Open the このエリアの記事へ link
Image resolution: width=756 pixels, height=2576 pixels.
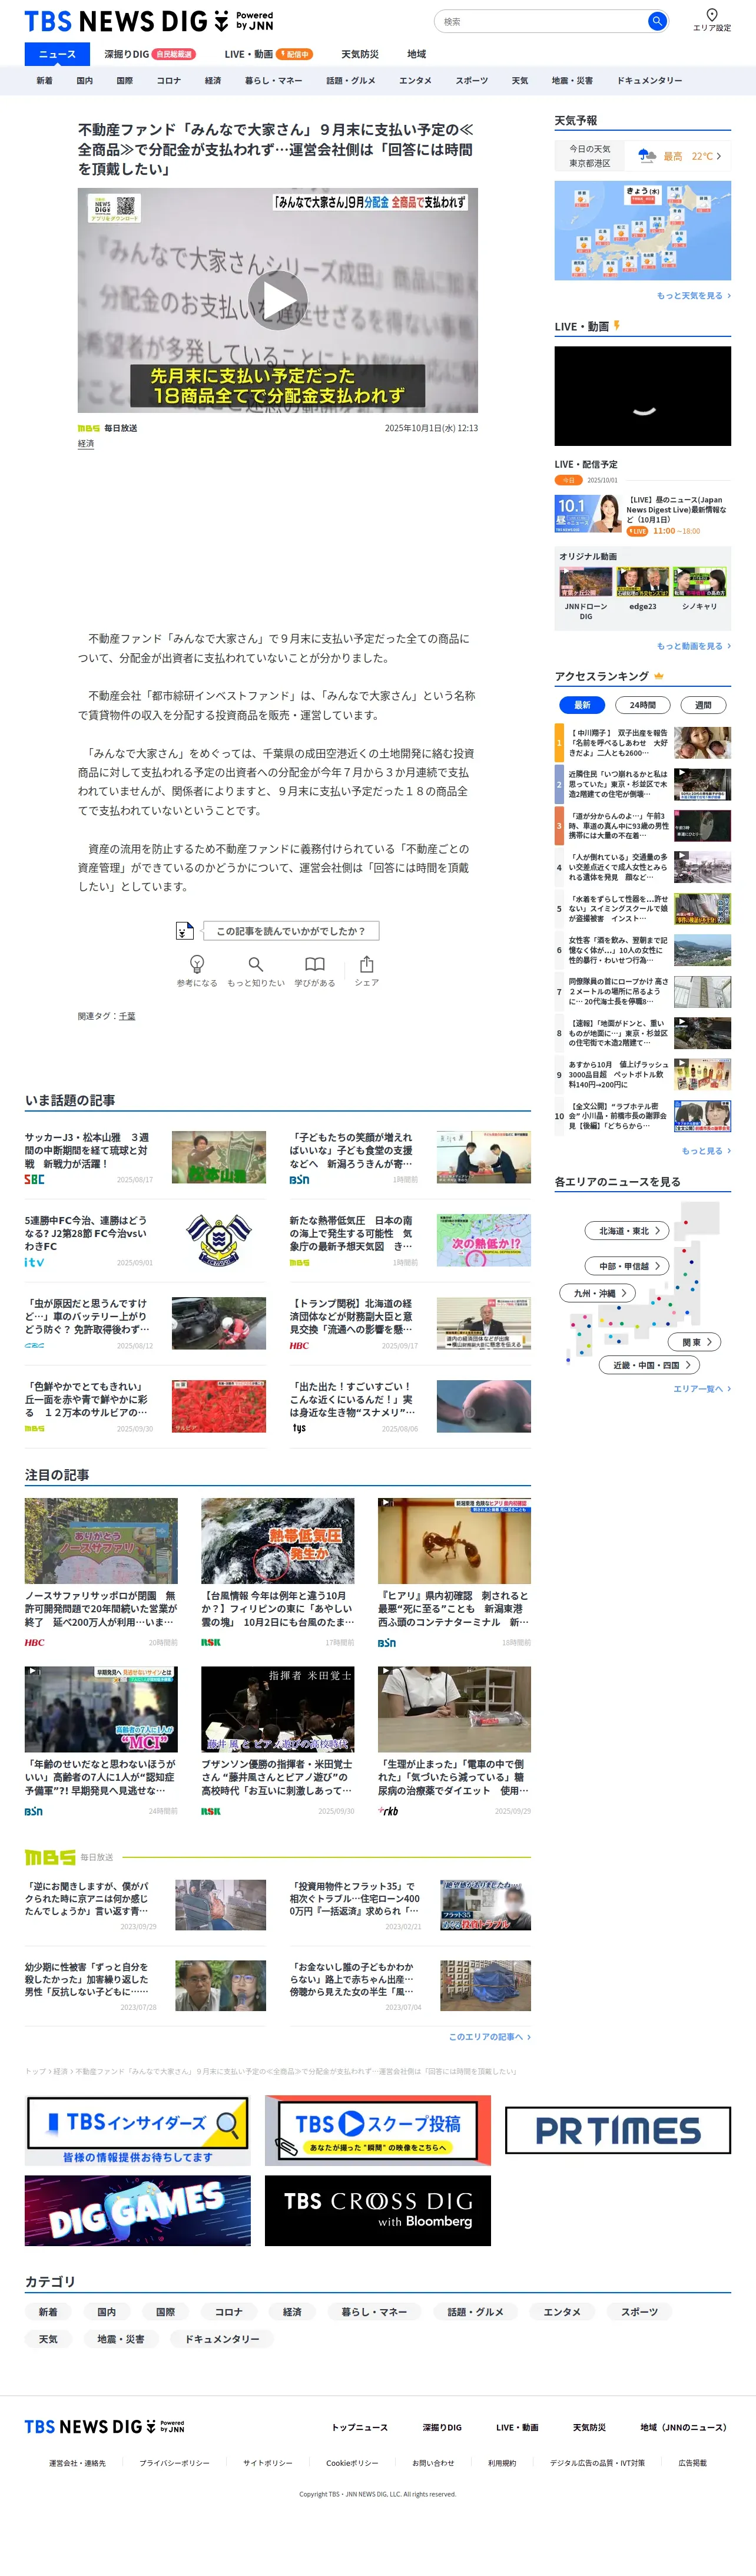490,2037
